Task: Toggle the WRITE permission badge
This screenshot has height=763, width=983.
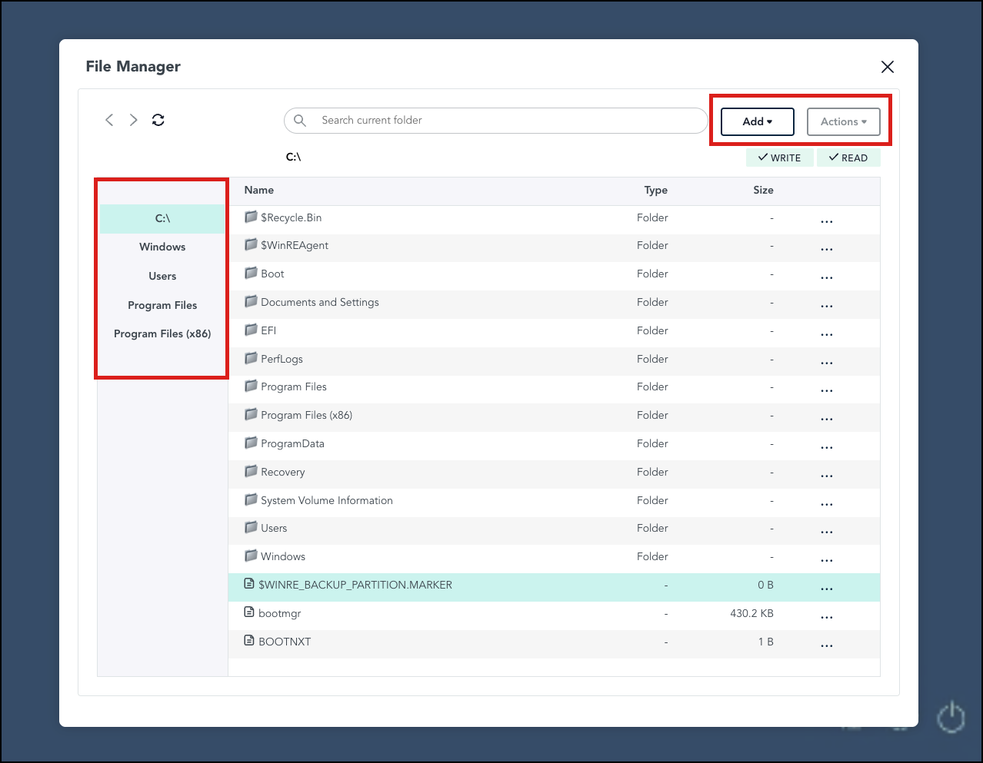Action: click(779, 158)
